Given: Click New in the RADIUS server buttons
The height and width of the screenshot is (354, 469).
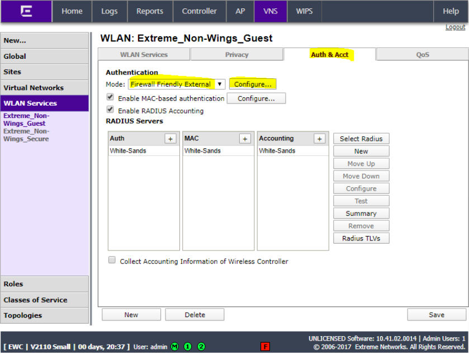Looking at the screenshot, I should pos(361,152).
